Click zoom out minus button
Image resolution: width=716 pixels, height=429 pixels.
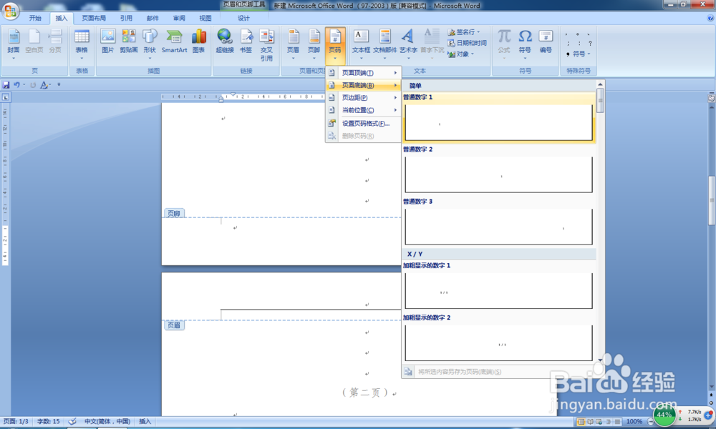click(651, 422)
